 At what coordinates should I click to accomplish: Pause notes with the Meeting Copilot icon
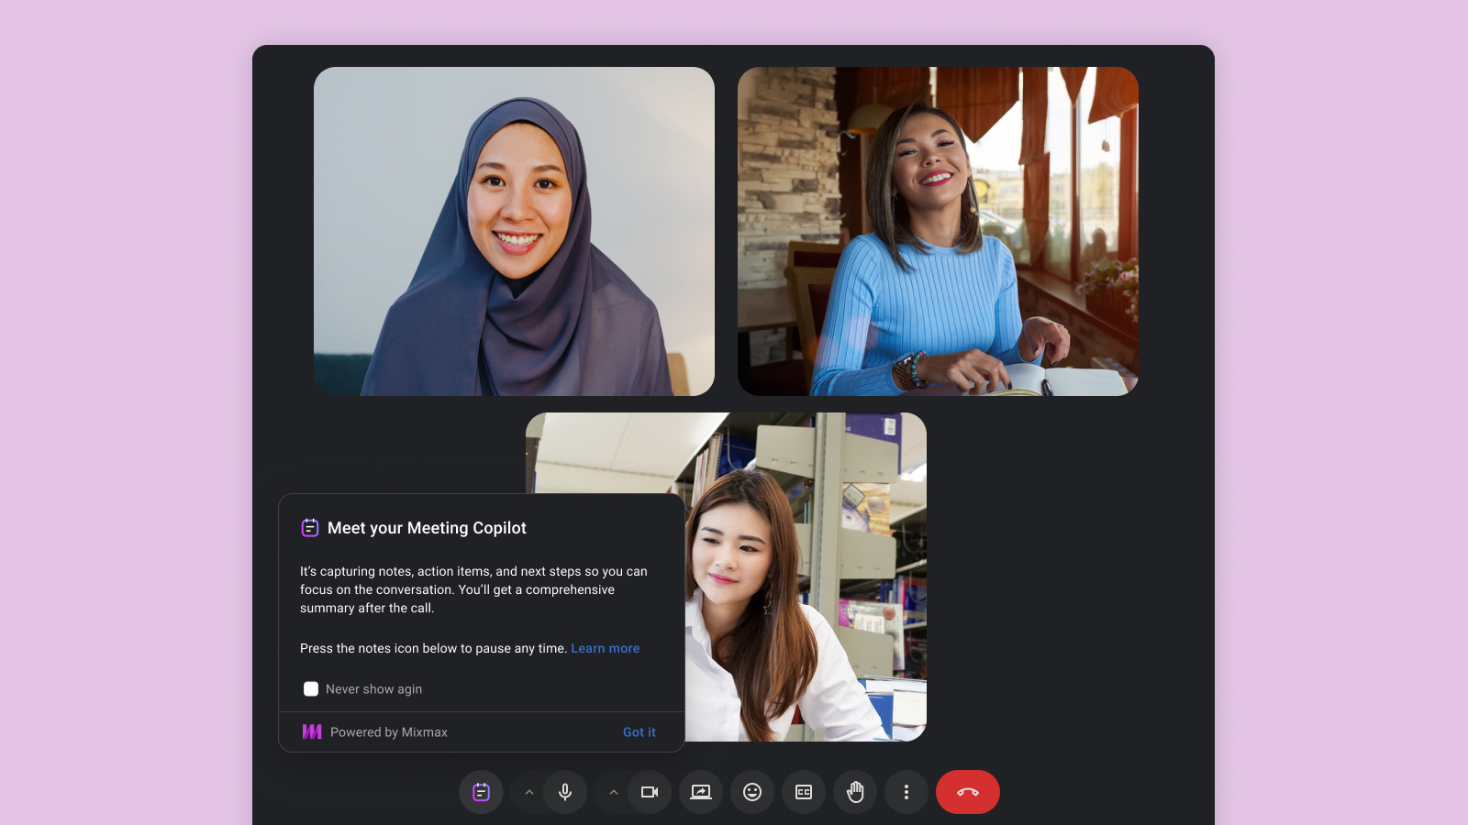coord(481,791)
